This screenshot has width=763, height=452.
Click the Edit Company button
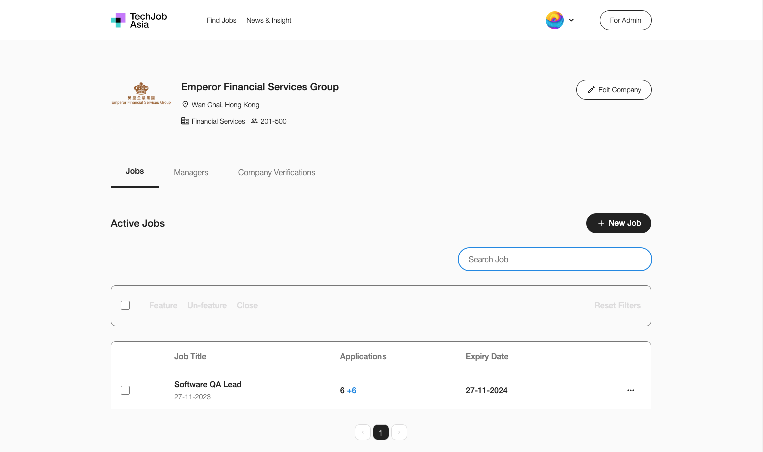614,90
